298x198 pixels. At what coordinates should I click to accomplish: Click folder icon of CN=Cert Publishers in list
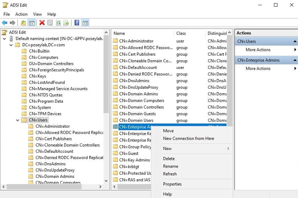pos(115,54)
